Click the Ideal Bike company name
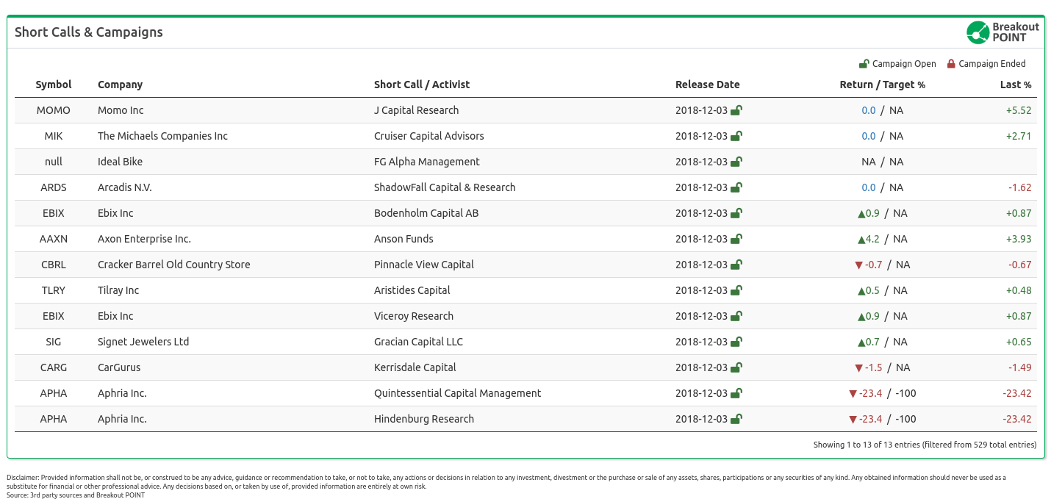The width and height of the screenshot is (1051, 499). point(120,162)
